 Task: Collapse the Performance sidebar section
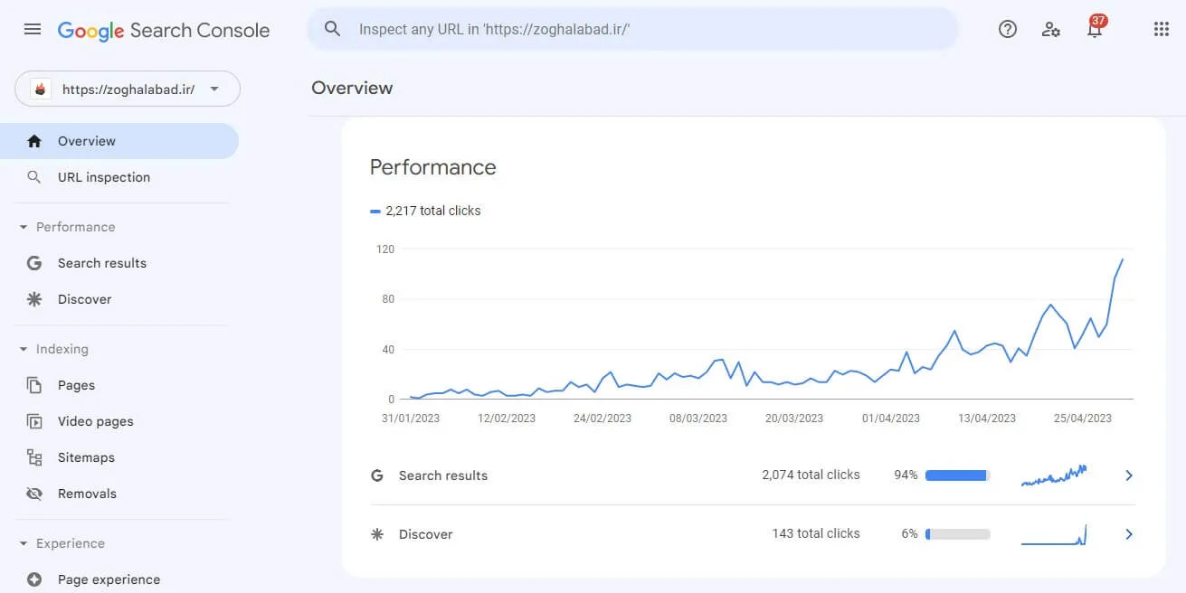tap(24, 227)
